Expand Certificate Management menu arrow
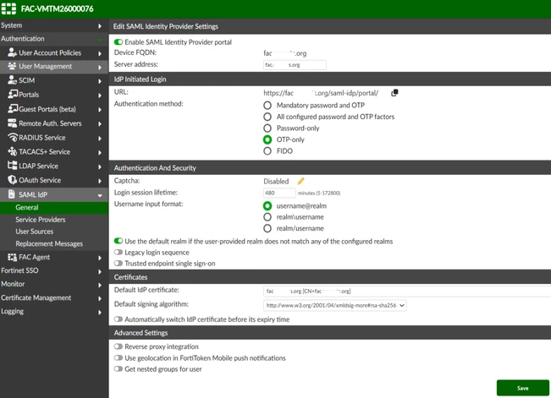This screenshot has height=398, width=551. 100,298
